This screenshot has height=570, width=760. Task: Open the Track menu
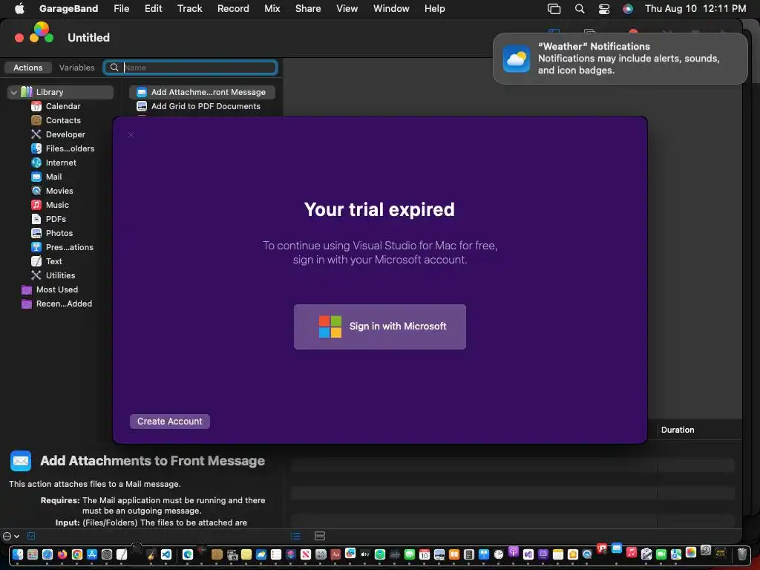[x=189, y=9]
